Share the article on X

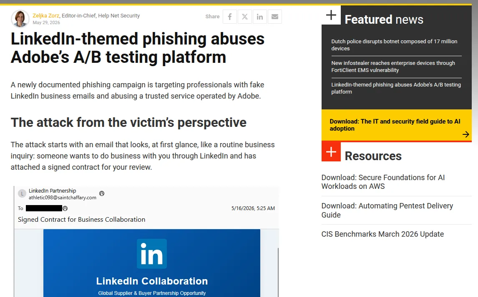245,16
